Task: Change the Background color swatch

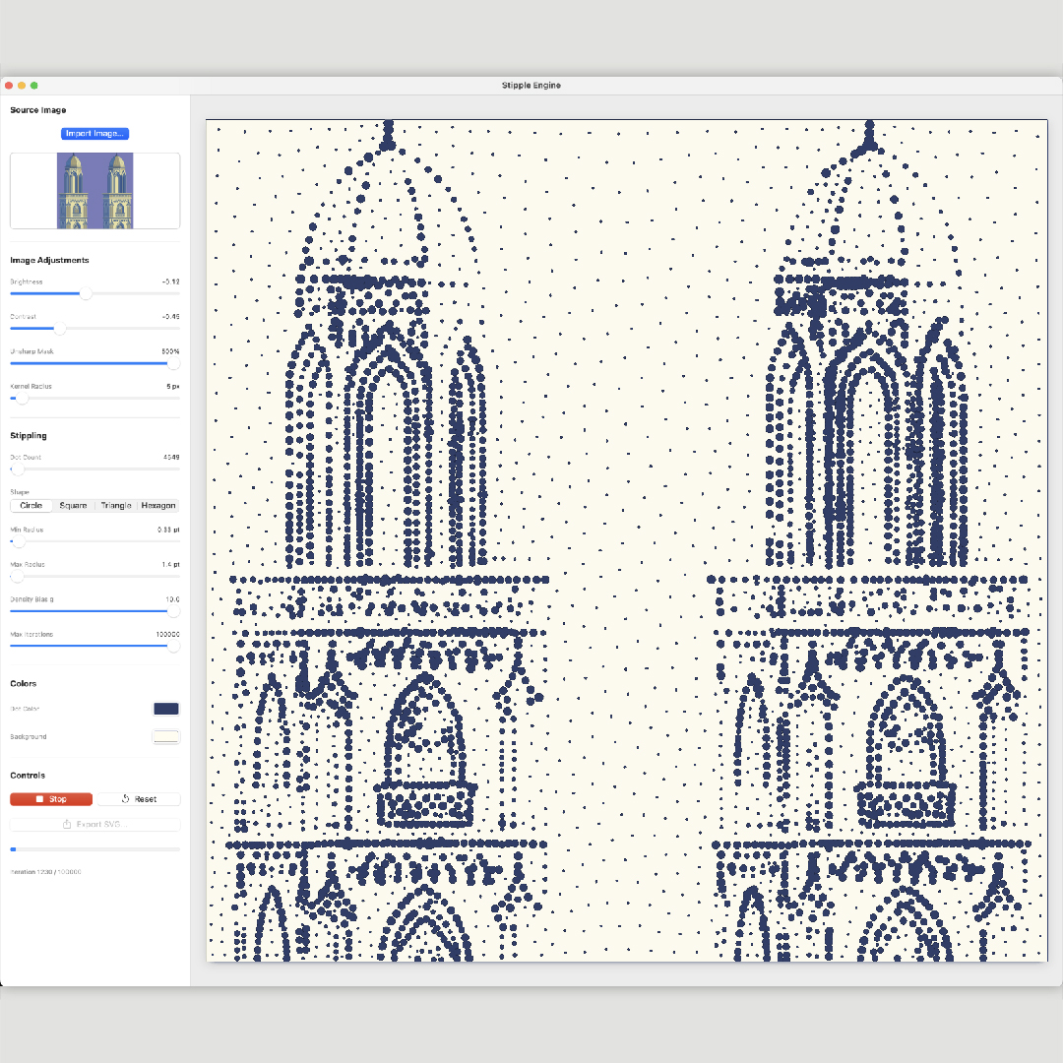Action: click(165, 735)
